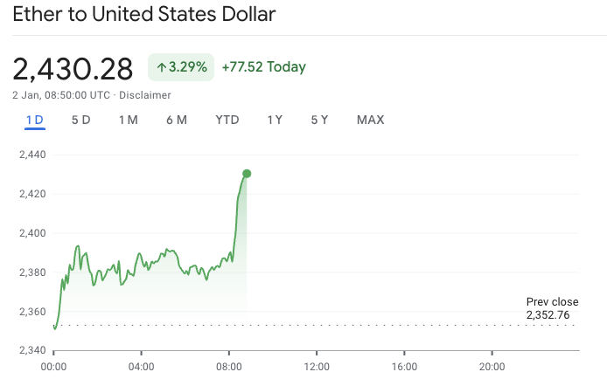Image resolution: width=607 pixels, height=379 pixels.
Task: View the 5Y price chart
Action: tap(319, 120)
